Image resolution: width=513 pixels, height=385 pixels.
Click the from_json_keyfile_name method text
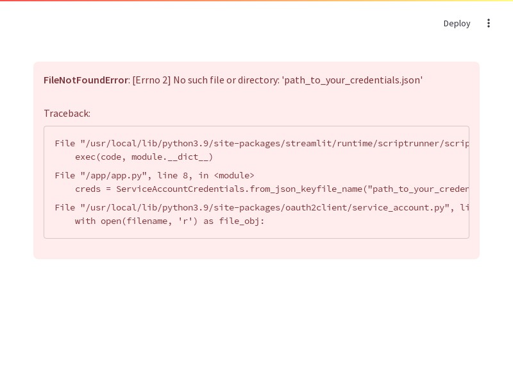(x=306, y=189)
